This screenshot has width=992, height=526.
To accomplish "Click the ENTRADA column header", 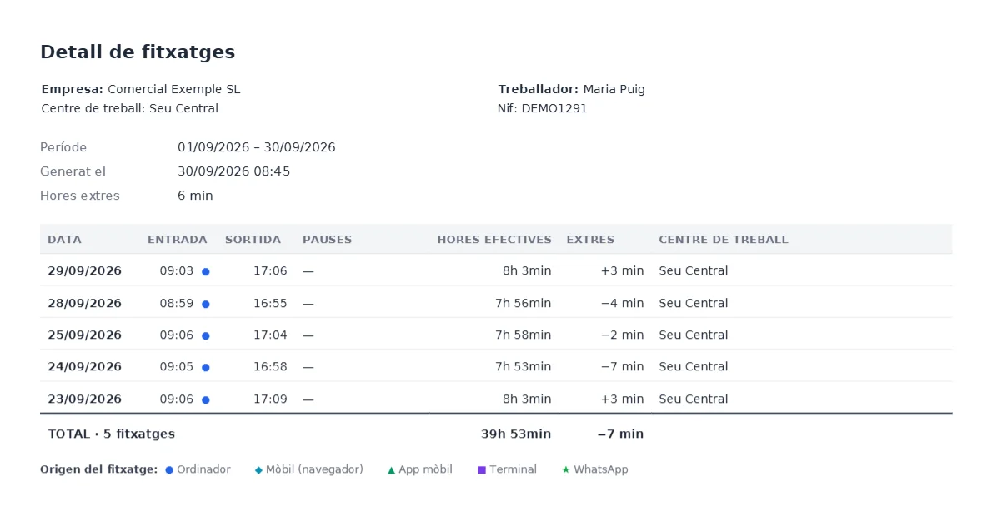I will coord(177,240).
